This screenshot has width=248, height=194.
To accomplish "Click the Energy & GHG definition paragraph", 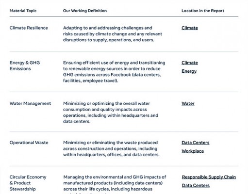I will (x=114, y=72).
